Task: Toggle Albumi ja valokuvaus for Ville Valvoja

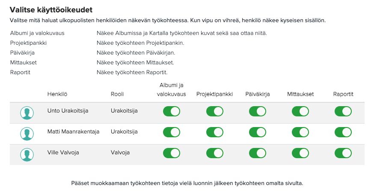Action: point(172,153)
